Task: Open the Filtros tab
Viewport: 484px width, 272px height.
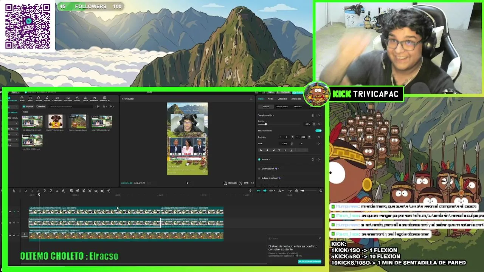Action: pyautogui.click(x=77, y=99)
